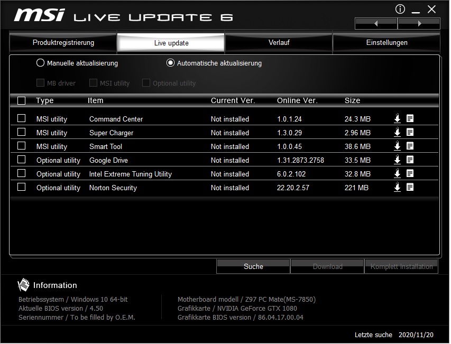Check the Intel Extreme Tuning Utility checkbox
This screenshot has height=344, width=451.
22,173
